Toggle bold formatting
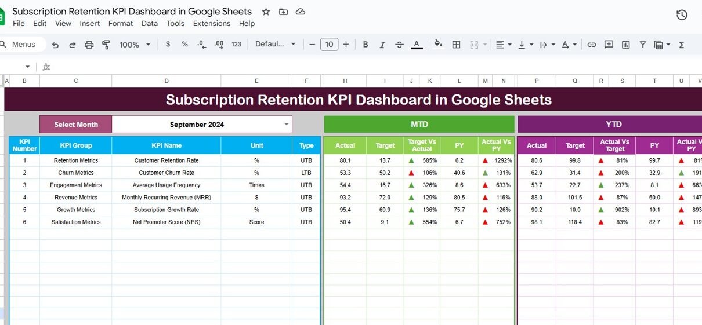This screenshot has height=325, width=702. coord(366,45)
